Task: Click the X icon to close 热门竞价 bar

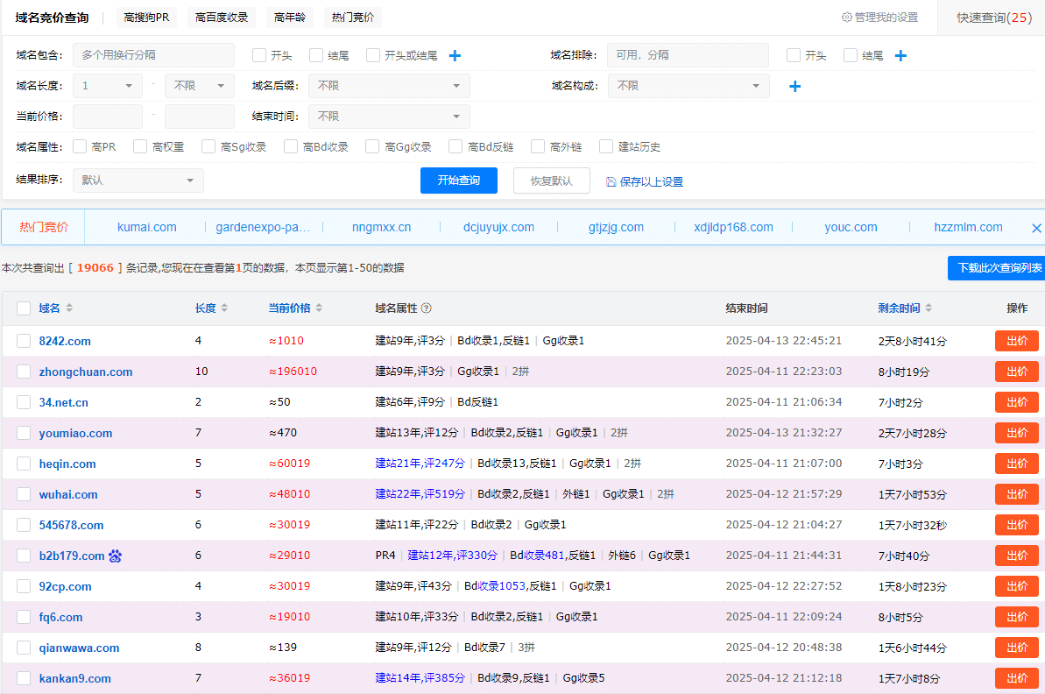Action: point(1036,227)
